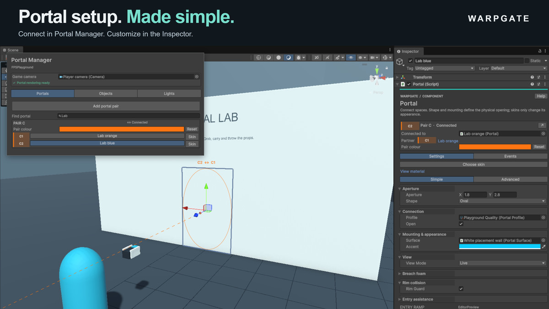Click the GameObject cube icon in Inspector
The image size is (549, 309).
pyautogui.click(x=399, y=61)
